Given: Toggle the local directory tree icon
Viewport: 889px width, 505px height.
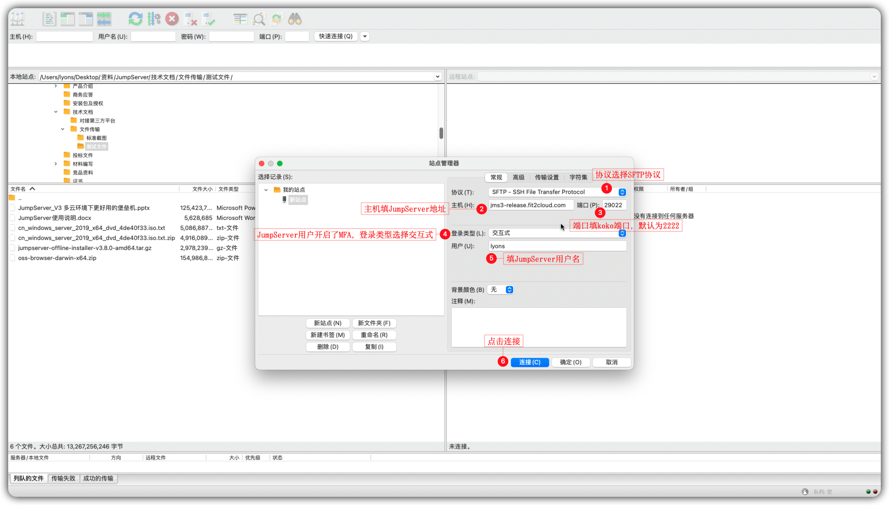Looking at the screenshot, I should coord(67,19).
